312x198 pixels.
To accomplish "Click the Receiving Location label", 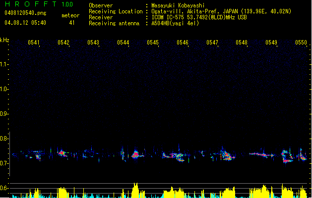I will tap(116, 11).
